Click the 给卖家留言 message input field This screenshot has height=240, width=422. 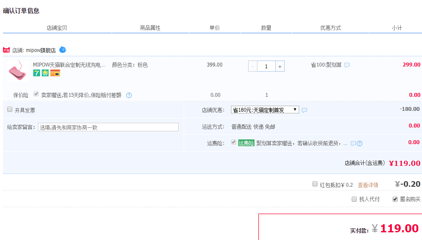pyautogui.click(x=108, y=127)
